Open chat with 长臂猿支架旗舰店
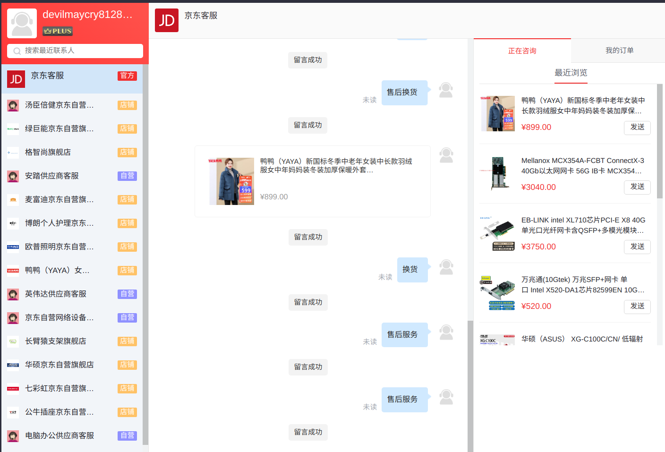Screen dimensions: 665x452 pos(72,341)
